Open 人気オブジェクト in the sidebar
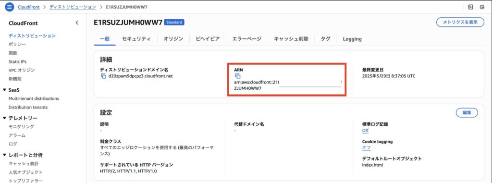Image resolution: width=492 pixels, height=183 pixels. [26, 172]
